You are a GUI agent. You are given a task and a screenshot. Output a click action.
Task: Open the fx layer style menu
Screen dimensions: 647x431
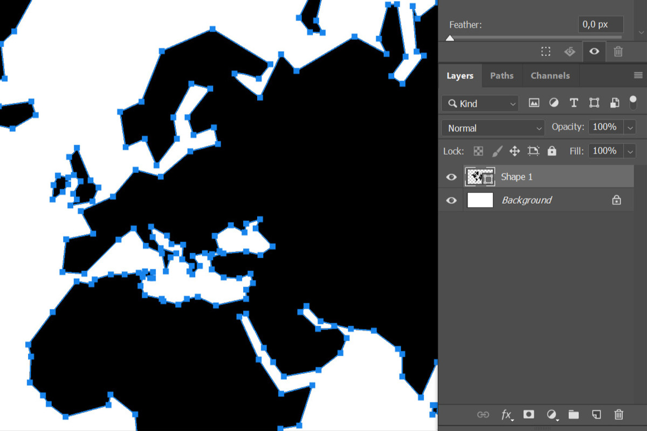506,414
